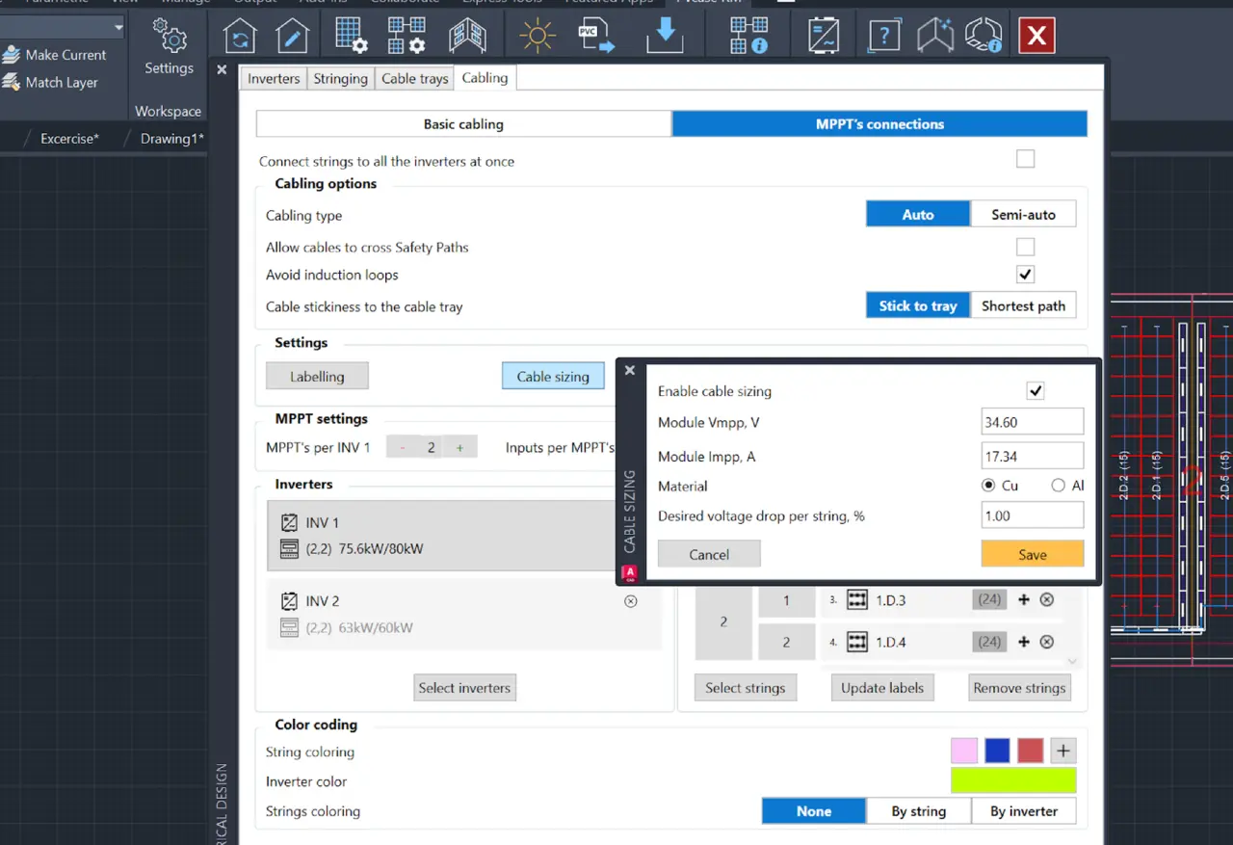Switch to Basic cabling mode
1233x845 pixels.
463,123
